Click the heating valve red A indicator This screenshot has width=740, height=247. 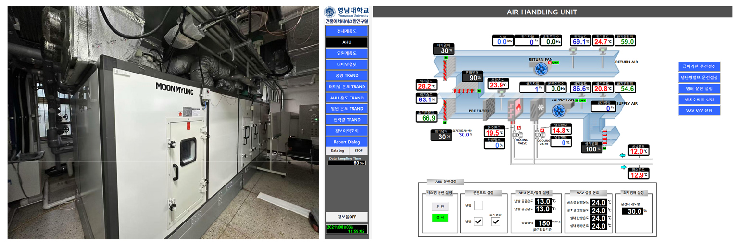point(520,127)
